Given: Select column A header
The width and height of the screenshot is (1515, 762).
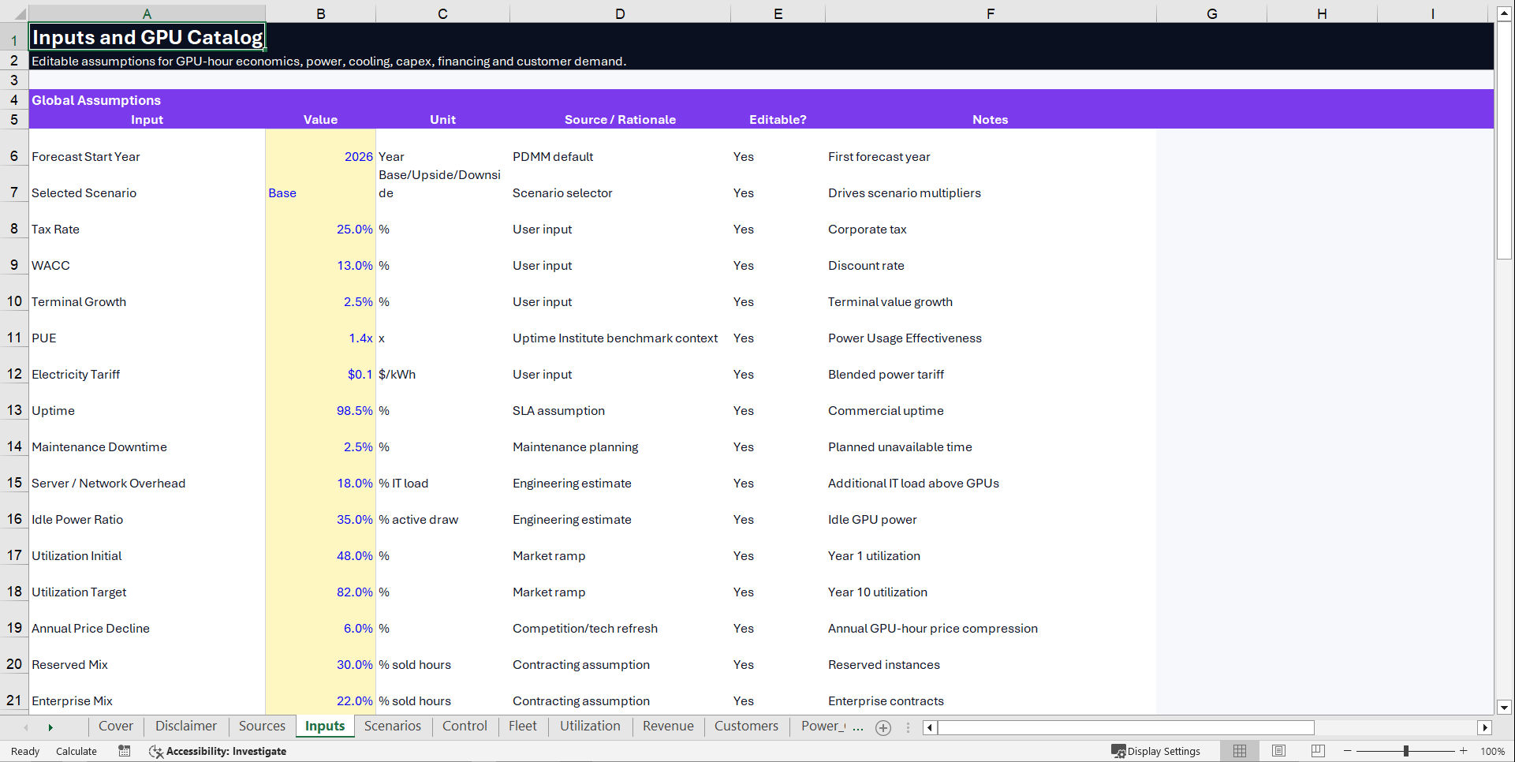Looking at the screenshot, I should pyautogui.click(x=147, y=13).
